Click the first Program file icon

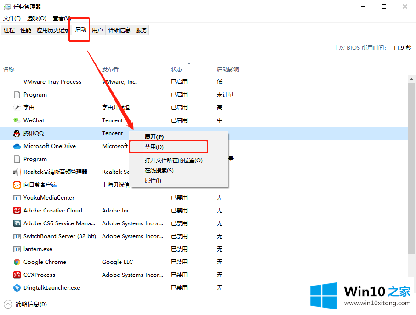click(x=17, y=95)
